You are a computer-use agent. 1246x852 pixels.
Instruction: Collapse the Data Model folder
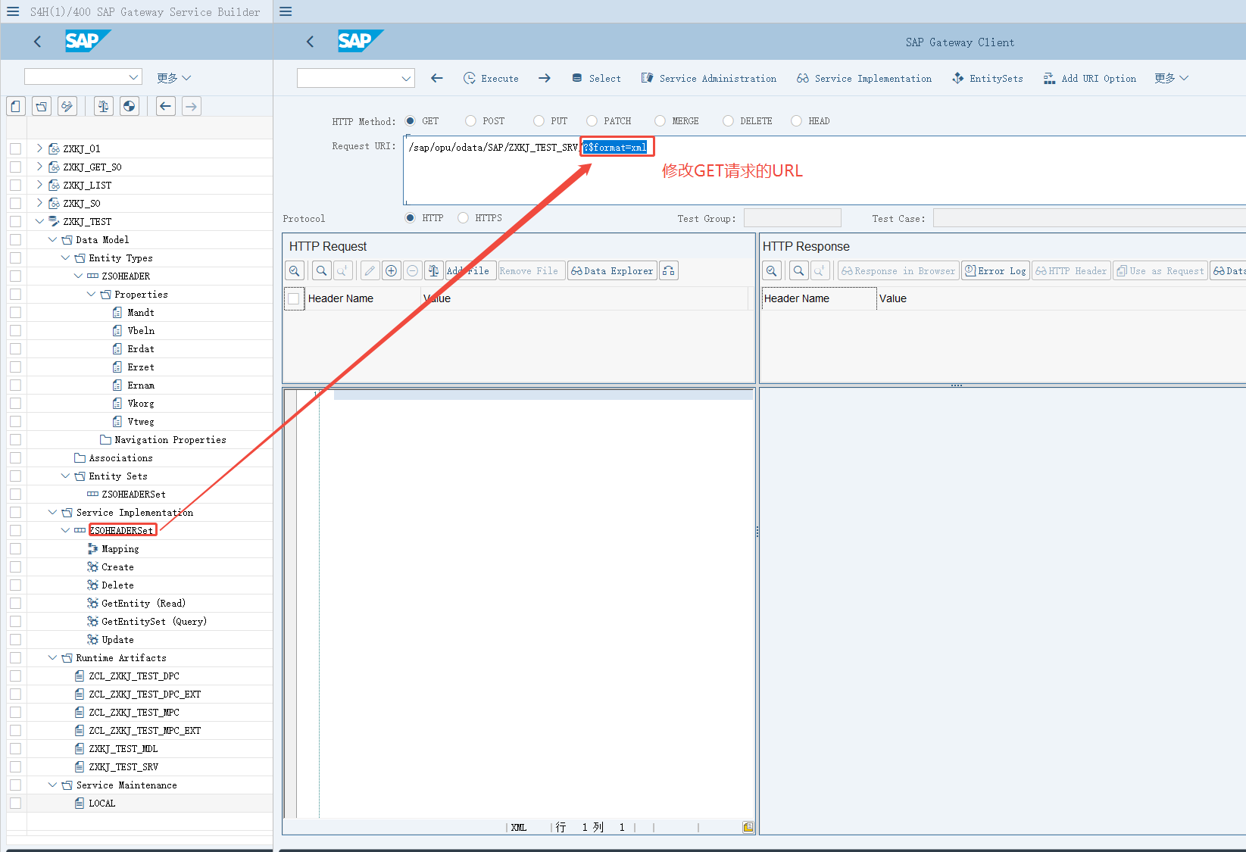(52, 239)
